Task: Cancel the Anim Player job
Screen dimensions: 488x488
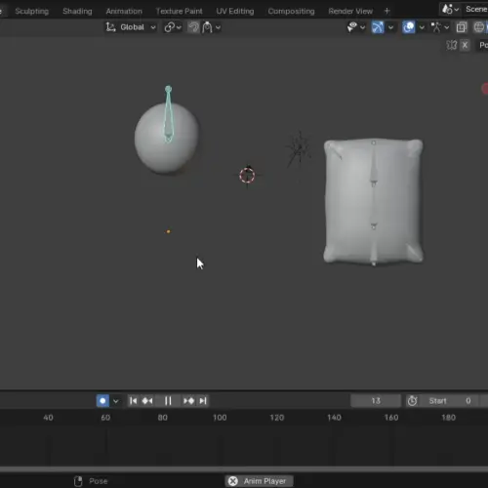Action: [x=233, y=481]
